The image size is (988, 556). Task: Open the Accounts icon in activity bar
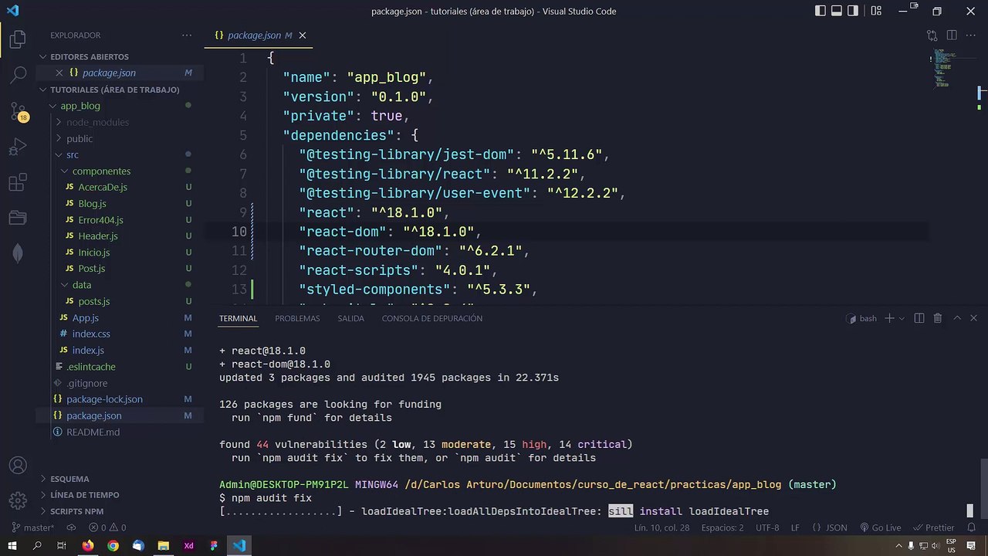pos(18,466)
